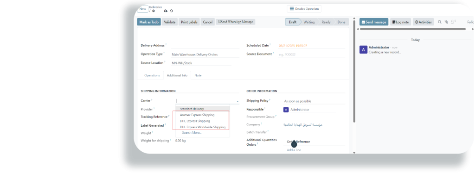The image size is (475, 173).
Task: Click the New record button
Action: (x=143, y=9)
